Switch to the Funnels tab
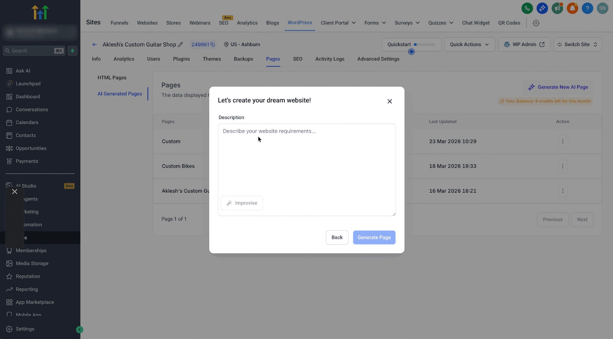This screenshot has width=613, height=339. [x=120, y=23]
